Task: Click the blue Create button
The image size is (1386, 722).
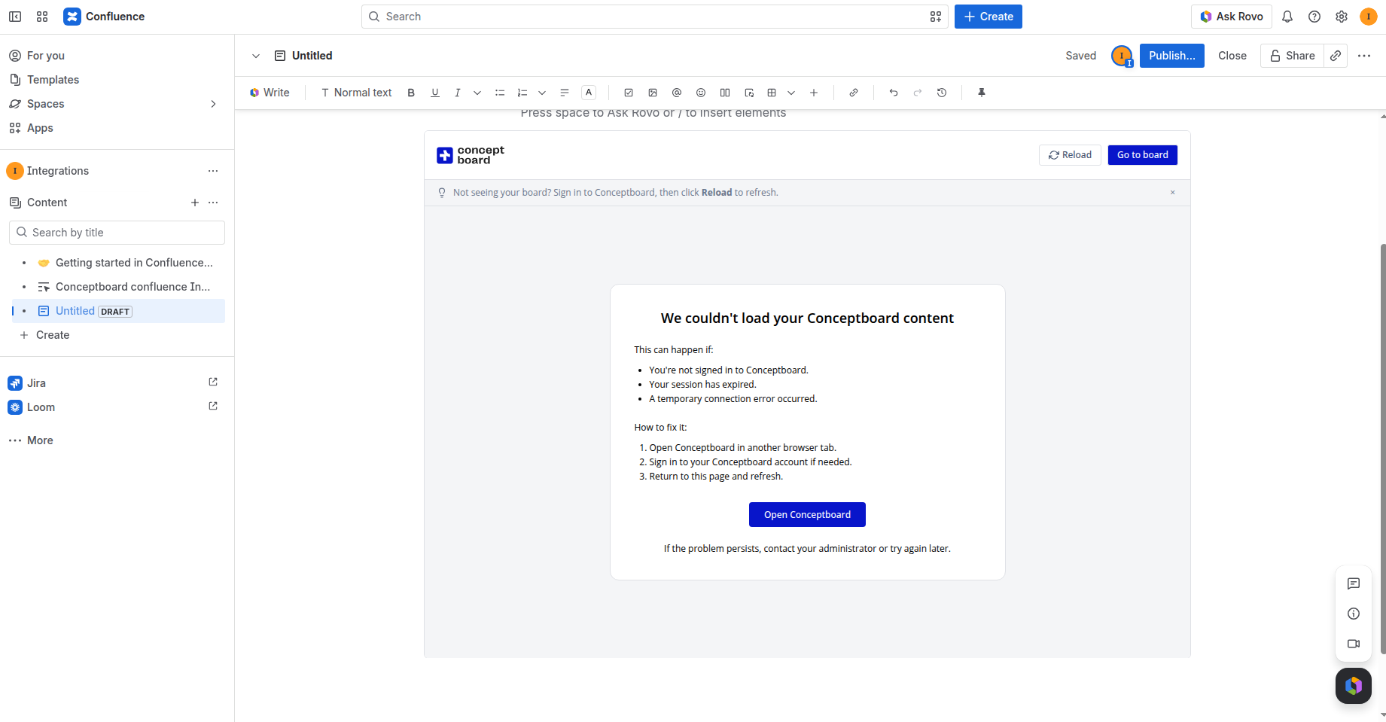Action: click(988, 17)
